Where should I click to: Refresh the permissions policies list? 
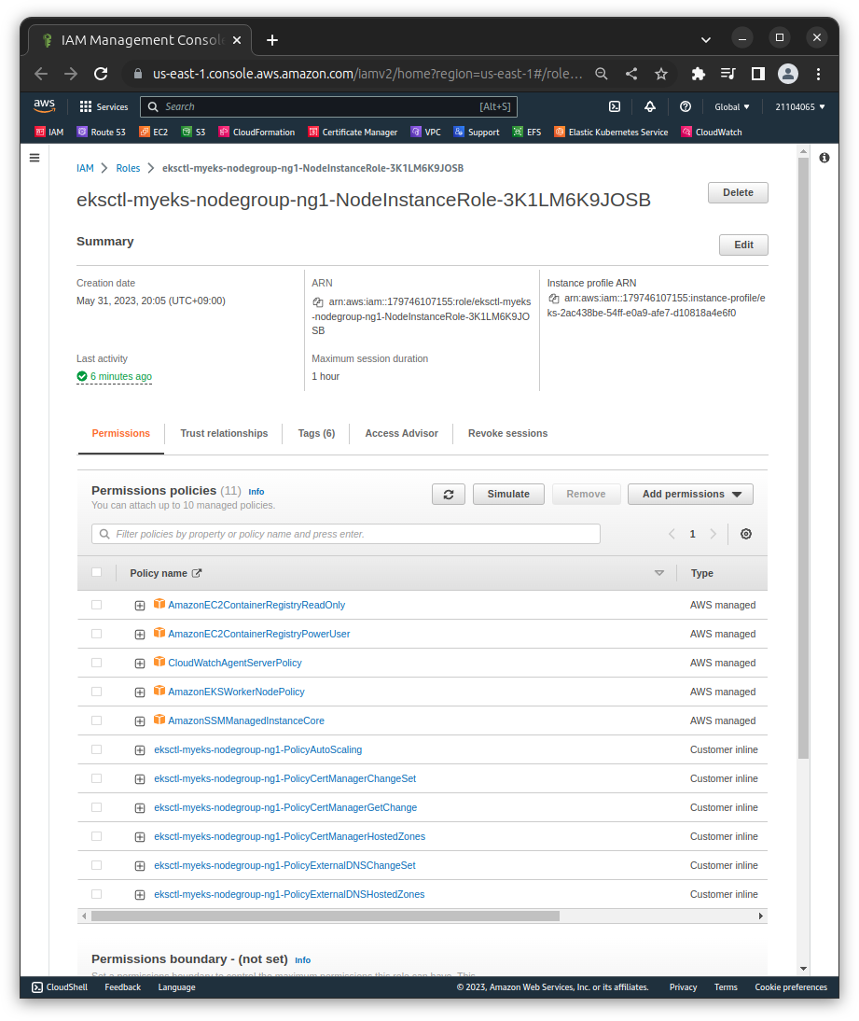click(x=449, y=495)
